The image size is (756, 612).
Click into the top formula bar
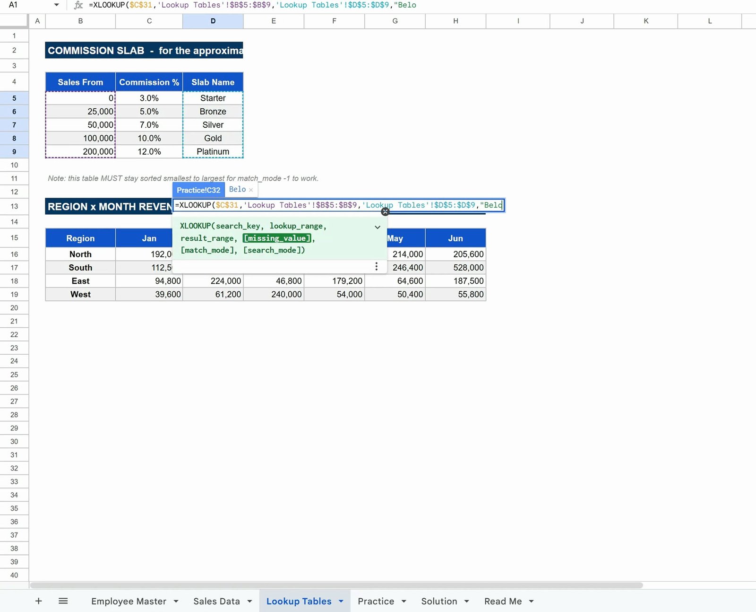421,5
